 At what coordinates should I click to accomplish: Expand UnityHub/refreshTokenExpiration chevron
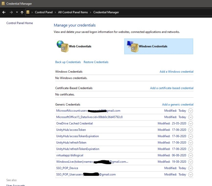click(x=191, y=149)
